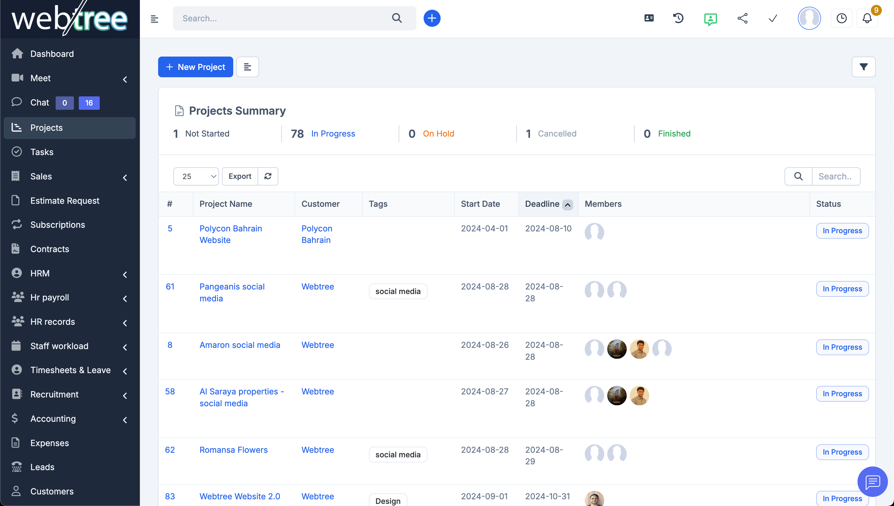Image resolution: width=894 pixels, height=506 pixels.
Task: Open Customers in sidebar
Action: 70,491
